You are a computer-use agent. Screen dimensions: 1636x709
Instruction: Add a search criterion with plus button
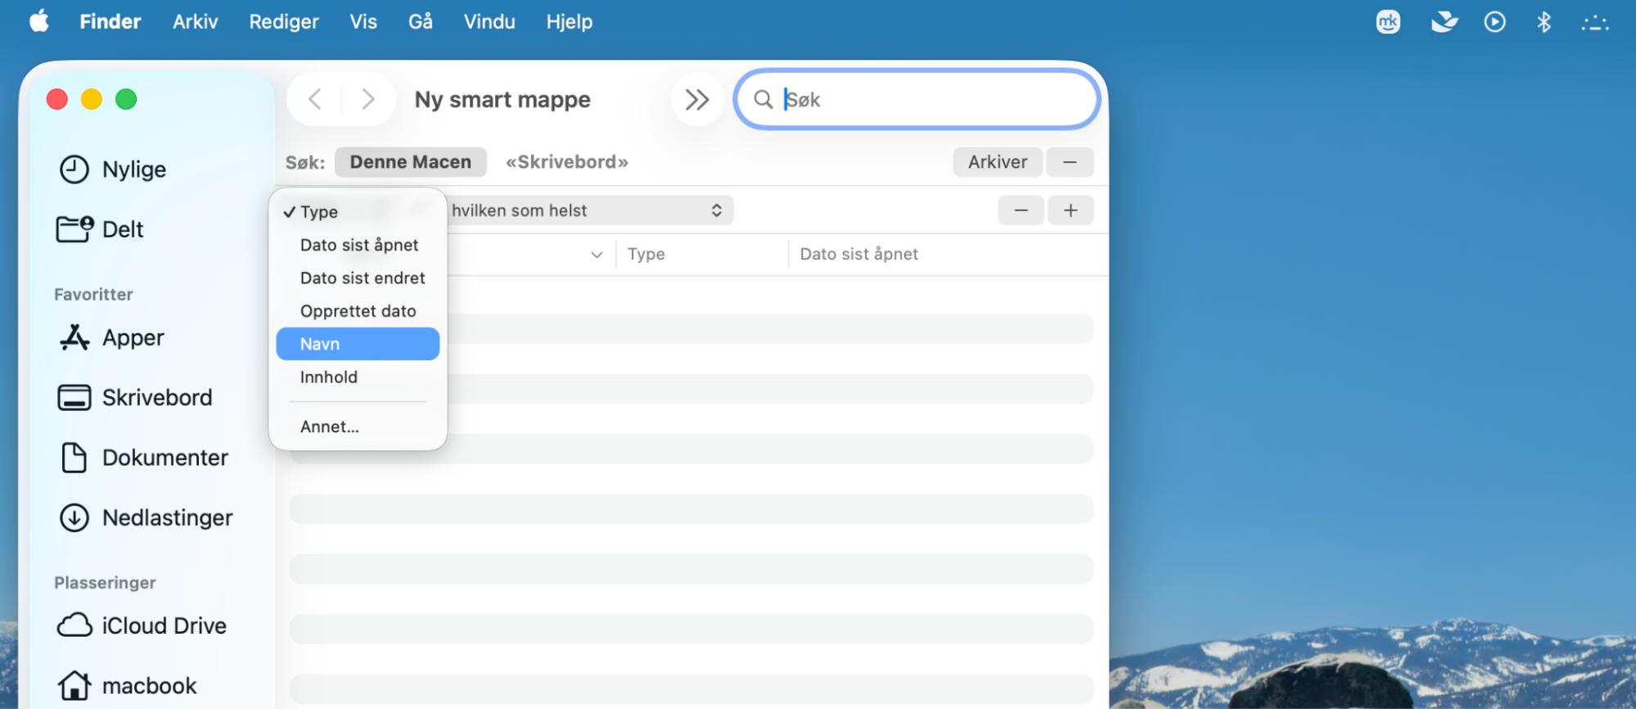pyautogui.click(x=1070, y=210)
